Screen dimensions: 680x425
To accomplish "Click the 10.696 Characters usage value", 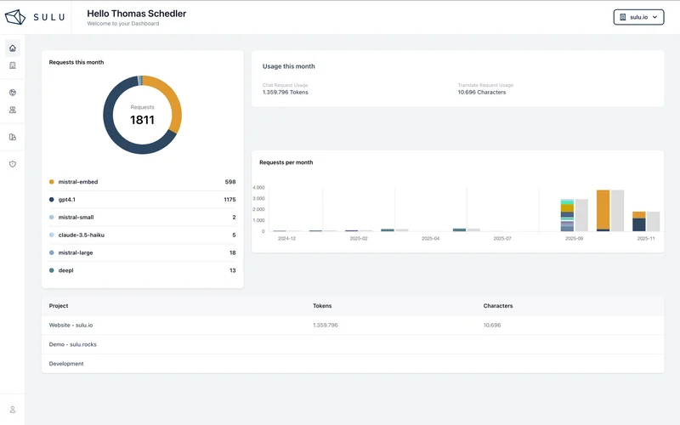I will [482, 93].
